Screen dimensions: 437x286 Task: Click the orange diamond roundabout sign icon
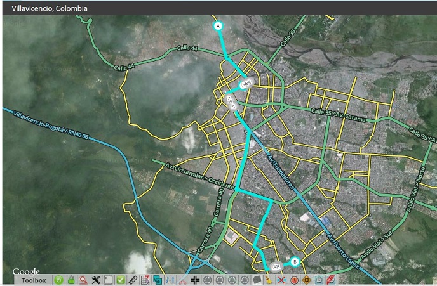tap(306, 280)
